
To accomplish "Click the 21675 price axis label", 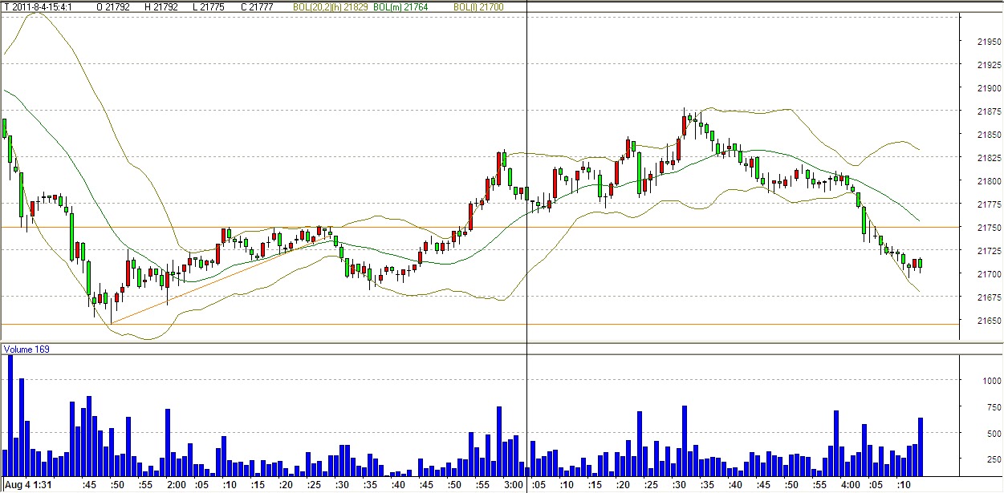I will (989, 297).
